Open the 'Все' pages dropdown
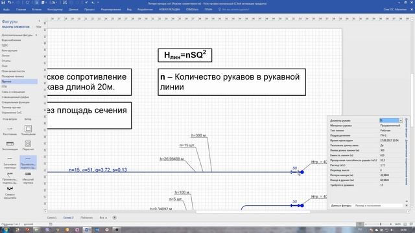Viewport: 415px width, 233px height. 103,217
